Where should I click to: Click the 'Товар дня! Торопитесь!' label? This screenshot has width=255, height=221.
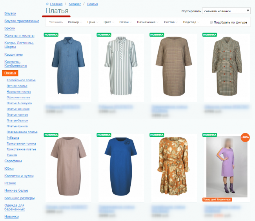[x=217, y=199]
